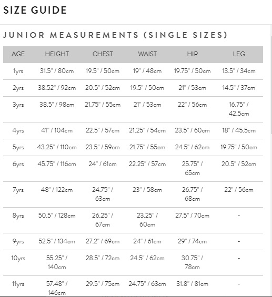Click the AGE column header

coord(18,54)
